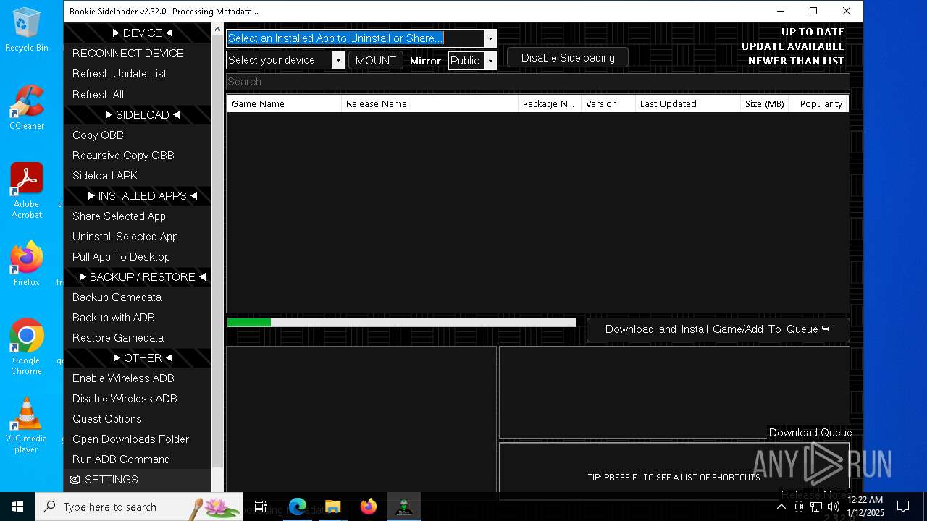Open Adobe Acrobat desktop shortcut
Screen dimensions: 927x521
27,191
